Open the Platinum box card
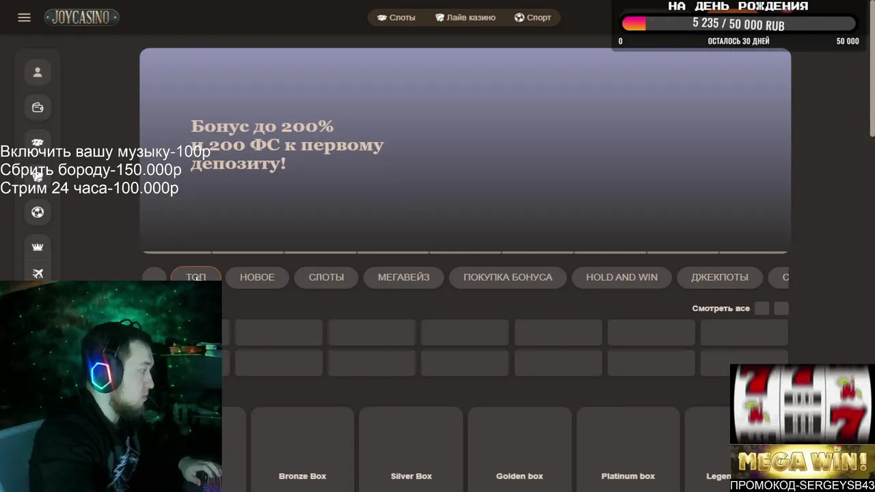 coord(628,449)
